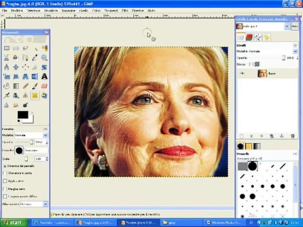Select the Crop tool
The image size is (303, 227).
(35, 67)
